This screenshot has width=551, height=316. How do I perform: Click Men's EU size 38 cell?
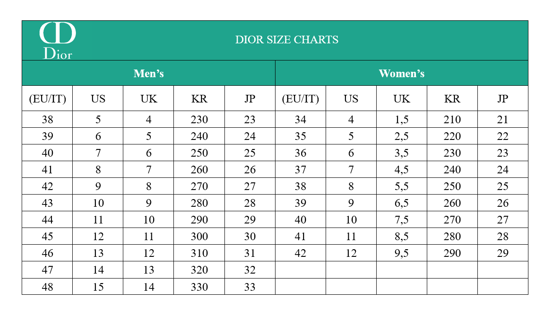[47, 120]
